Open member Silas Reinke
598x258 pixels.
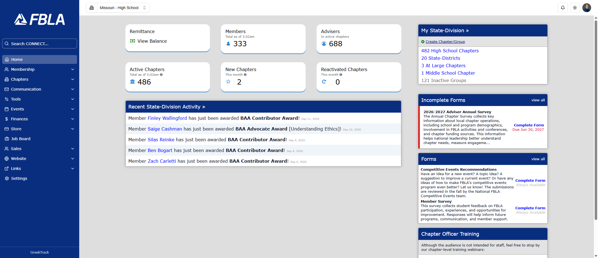161,140
